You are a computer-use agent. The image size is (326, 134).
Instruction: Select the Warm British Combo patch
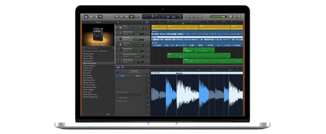coord(98,95)
